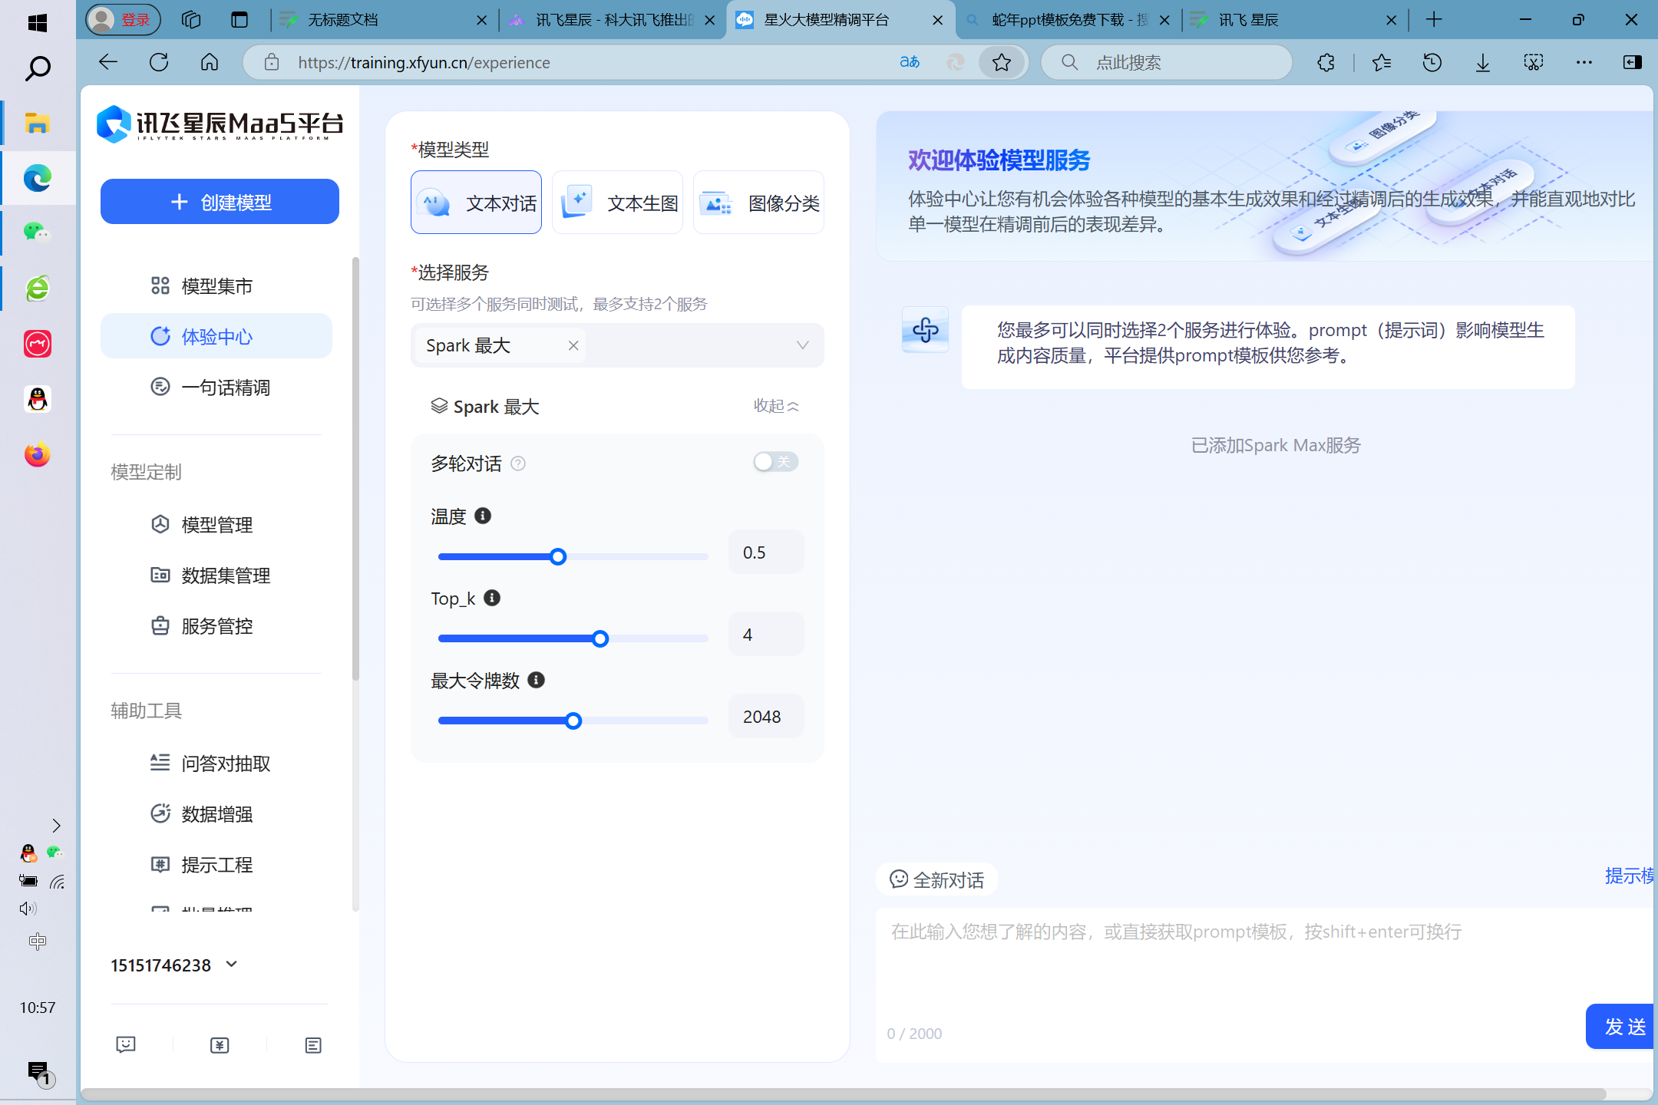1658x1105 pixels.
Task: Click the 最大令牌数 slider handle
Action: [x=573, y=721]
